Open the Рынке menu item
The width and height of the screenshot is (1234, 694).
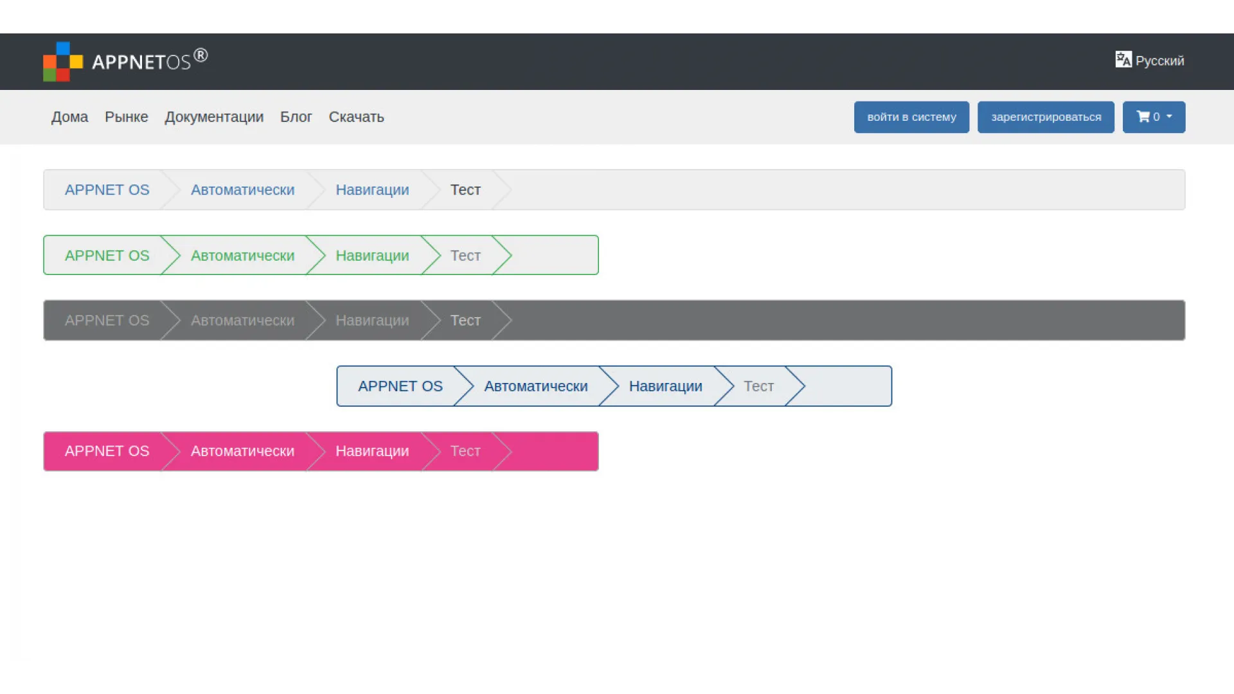click(127, 117)
